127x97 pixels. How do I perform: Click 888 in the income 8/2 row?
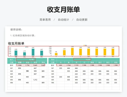[x=27, y=71]
